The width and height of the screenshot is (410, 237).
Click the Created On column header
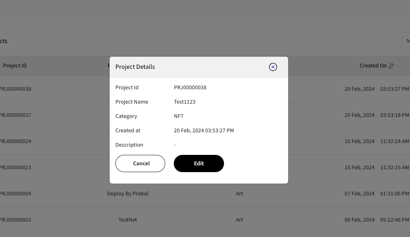coord(373,66)
